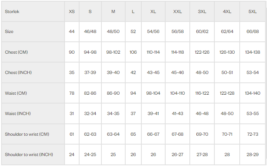Viewport: 267px width, 166px height.
Task: Select shoulder to wrist inch value 28-29
Action: point(252,154)
